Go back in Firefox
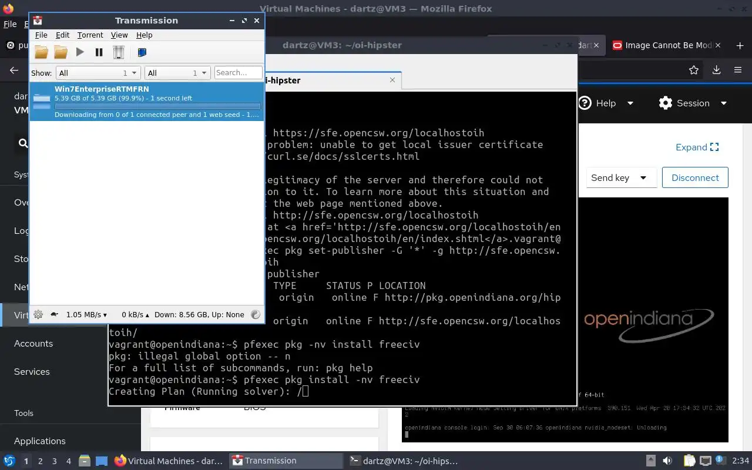This screenshot has width=752, height=470. pyautogui.click(x=14, y=70)
